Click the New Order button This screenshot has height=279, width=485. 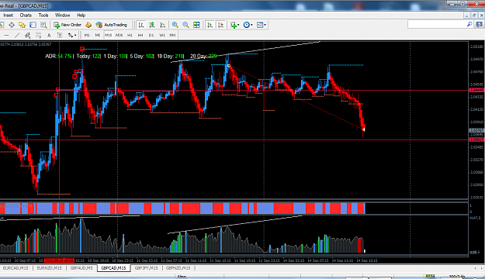pyautogui.click(x=68, y=25)
